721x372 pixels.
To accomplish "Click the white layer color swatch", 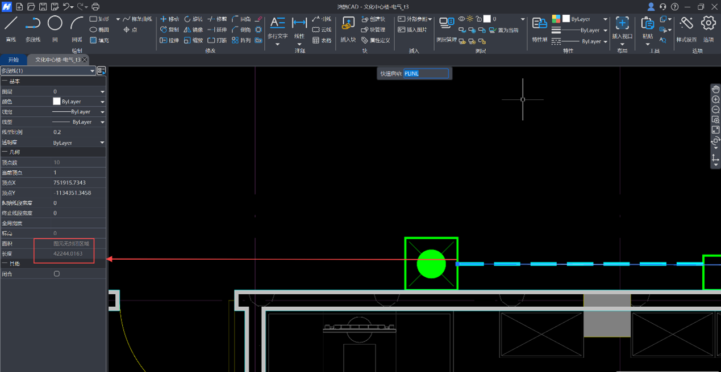I will pyautogui.click(x=487, y=19).
